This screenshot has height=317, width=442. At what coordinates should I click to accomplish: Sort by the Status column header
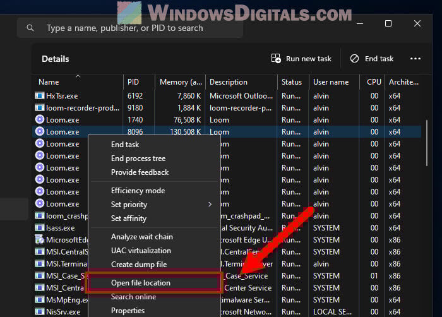[x=292, y=82]
